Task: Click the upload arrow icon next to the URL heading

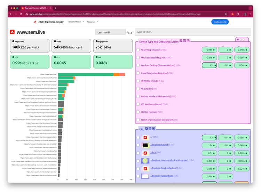Action: pos(153,129)
